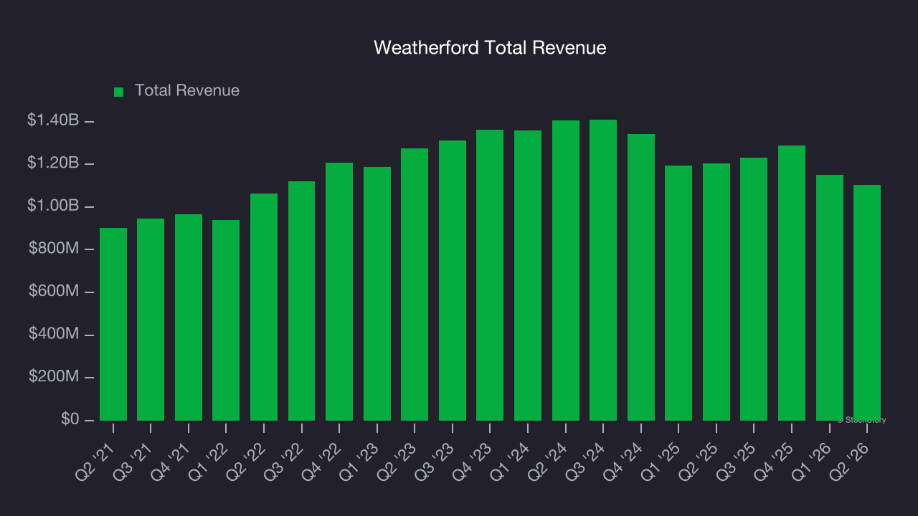918x516 pixels.
Task: Select the Q3 '23 revenue bar
Action: [453, 280]
